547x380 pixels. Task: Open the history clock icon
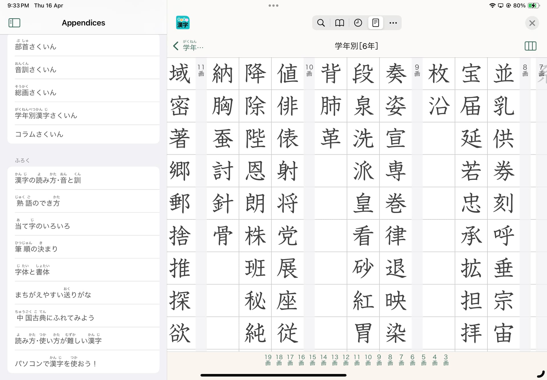[x=358, y=23]
